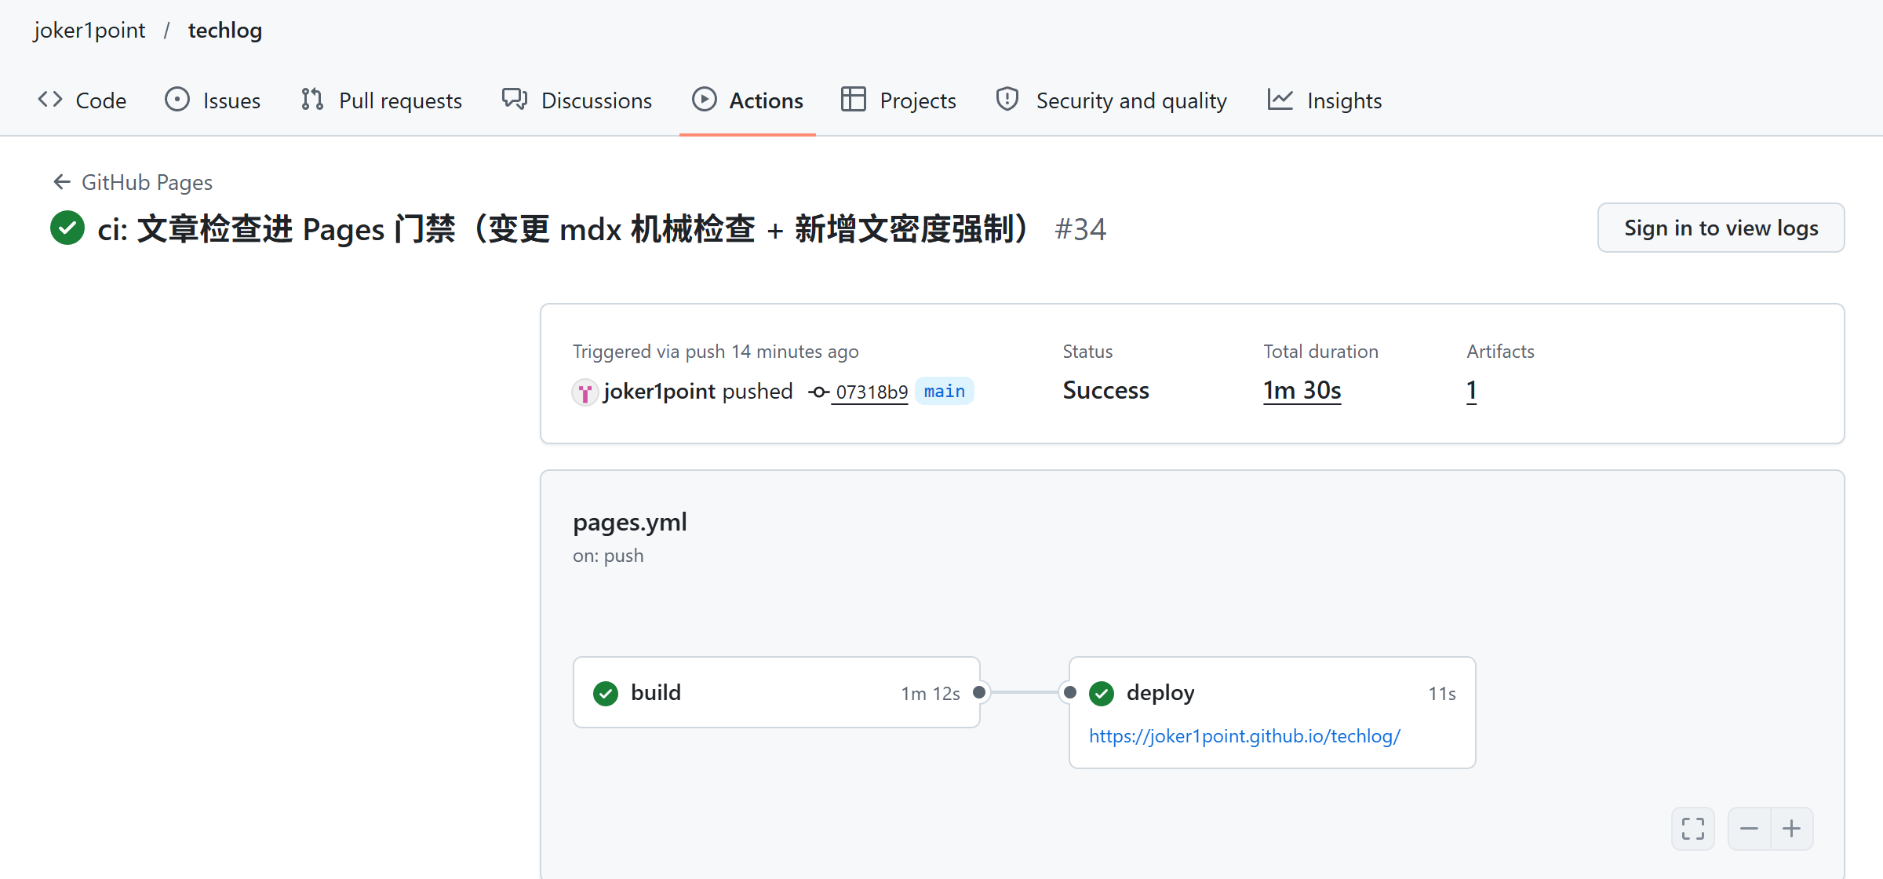Screen dimensions: 1883x879
Task: Toggle fullscreen workflow graph view
Action: click(1693, 829)
